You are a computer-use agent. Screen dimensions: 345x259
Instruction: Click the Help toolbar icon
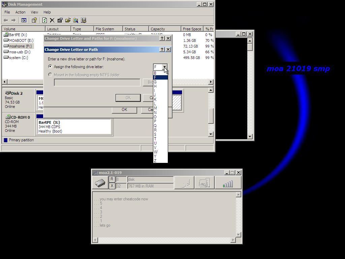coord(34,21)
